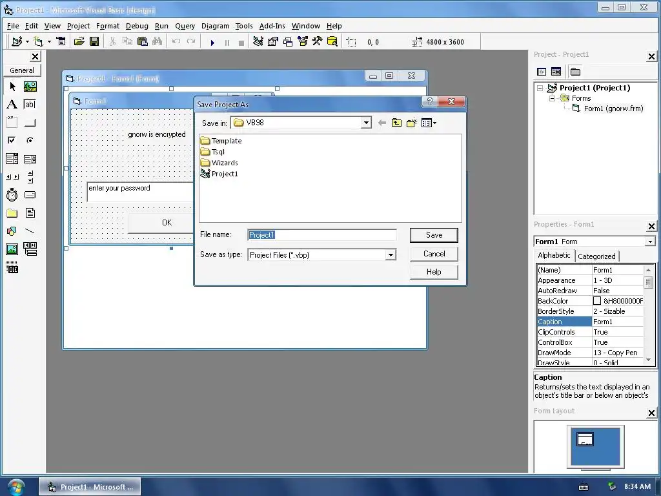The width and height of the screenshot is (661, 496).
Task: Click the Open Project folder icon
Action: (x=79, y=41)
